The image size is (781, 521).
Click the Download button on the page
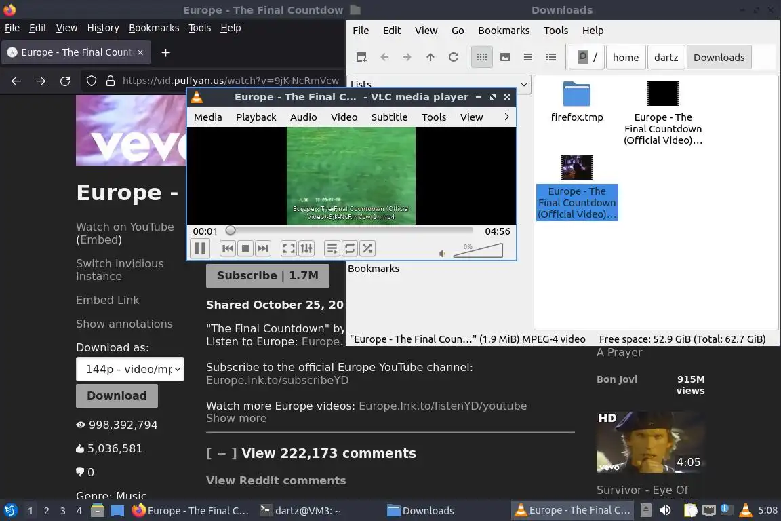tap(117, 395)
